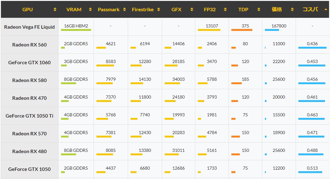Click the sort arrows beside Firestrike header

point(158,9)
